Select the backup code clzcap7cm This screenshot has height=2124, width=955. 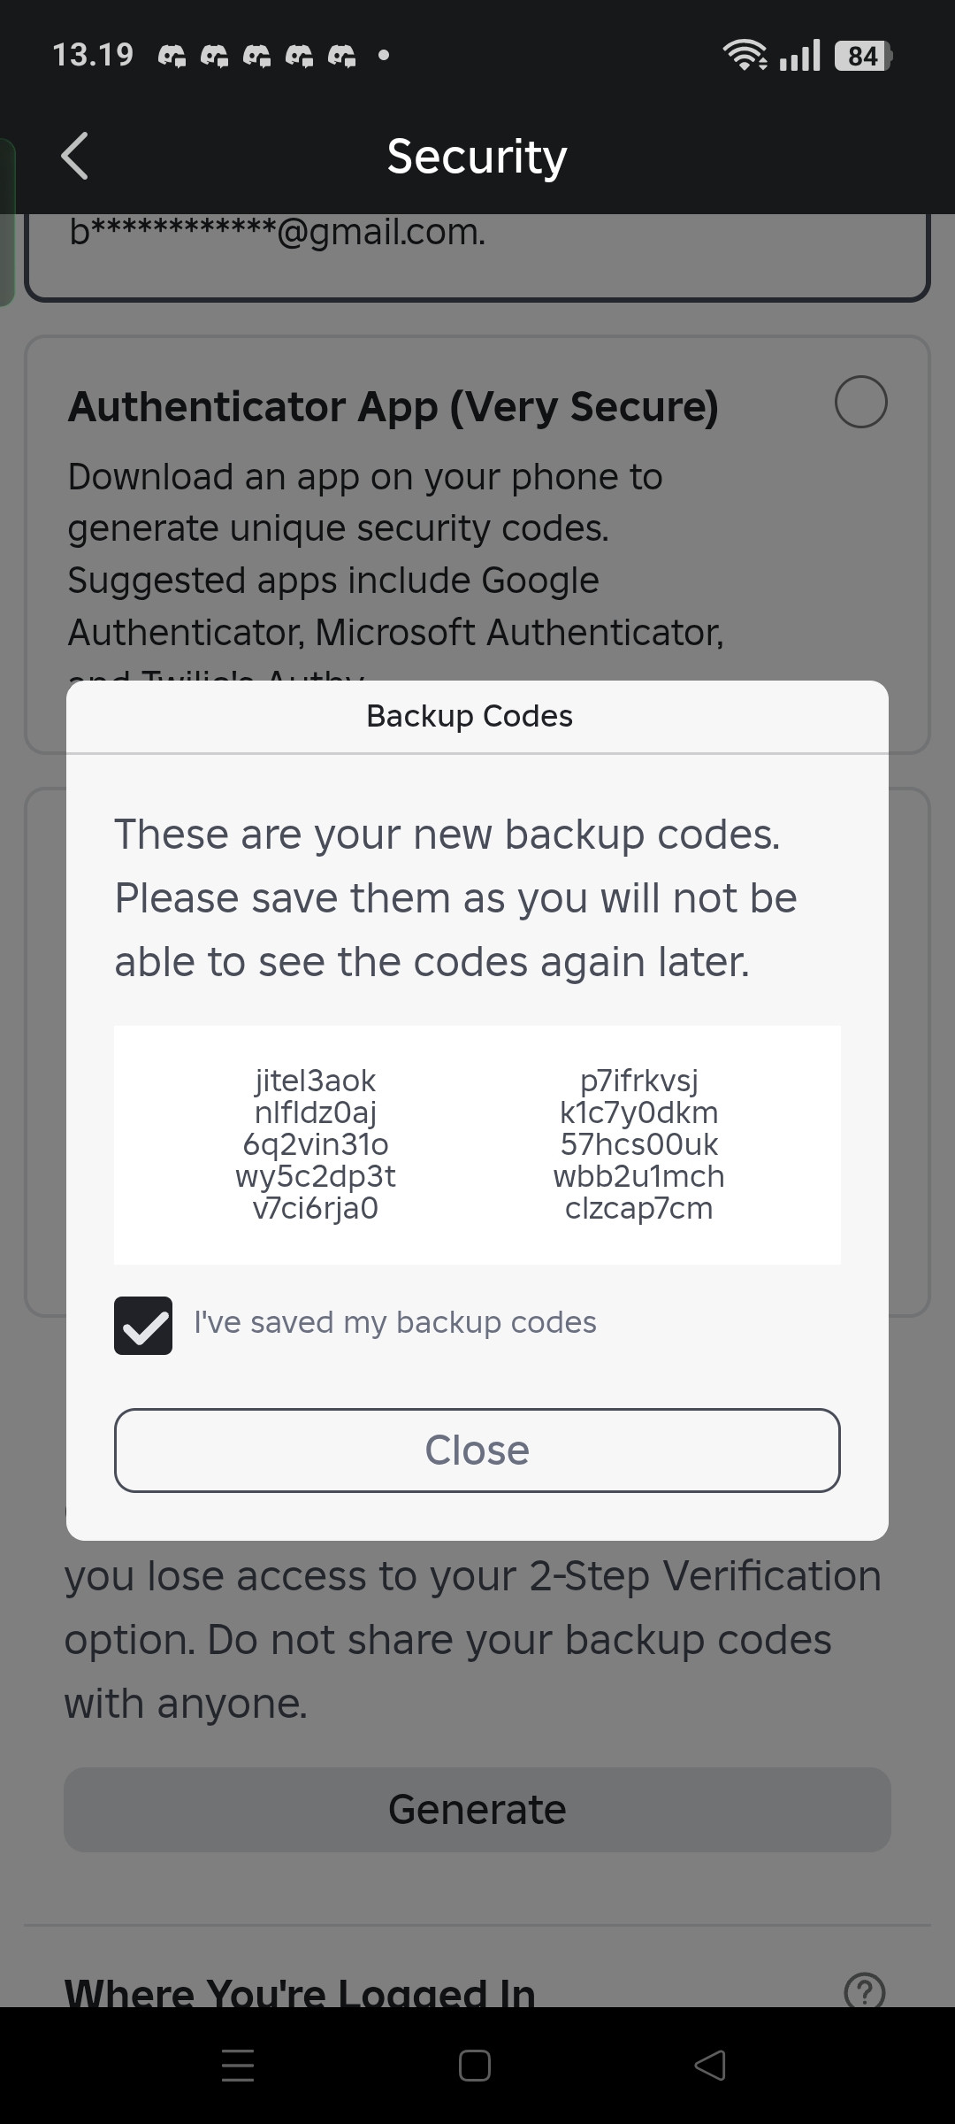639,1208
